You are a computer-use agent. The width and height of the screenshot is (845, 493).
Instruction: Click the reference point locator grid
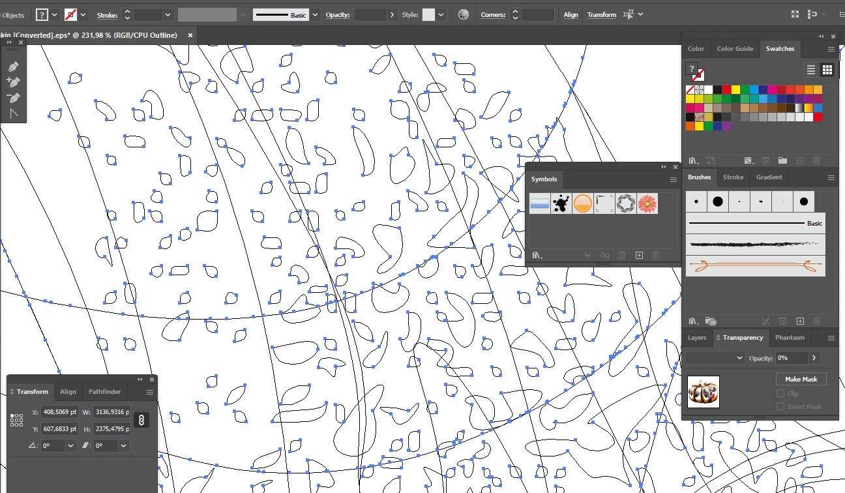point(17,421)
